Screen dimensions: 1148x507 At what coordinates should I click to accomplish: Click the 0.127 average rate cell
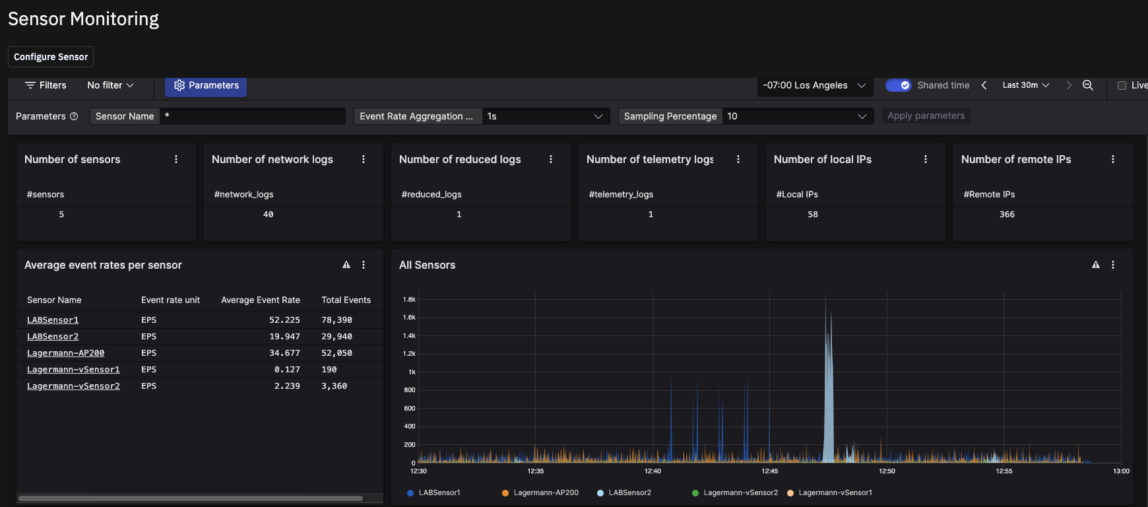(287, 370)
